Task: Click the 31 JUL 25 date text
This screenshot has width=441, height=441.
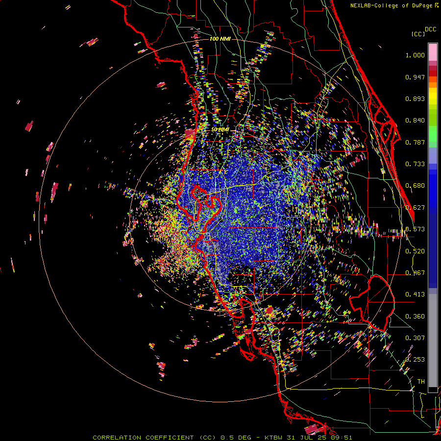Action: point(306,438)
